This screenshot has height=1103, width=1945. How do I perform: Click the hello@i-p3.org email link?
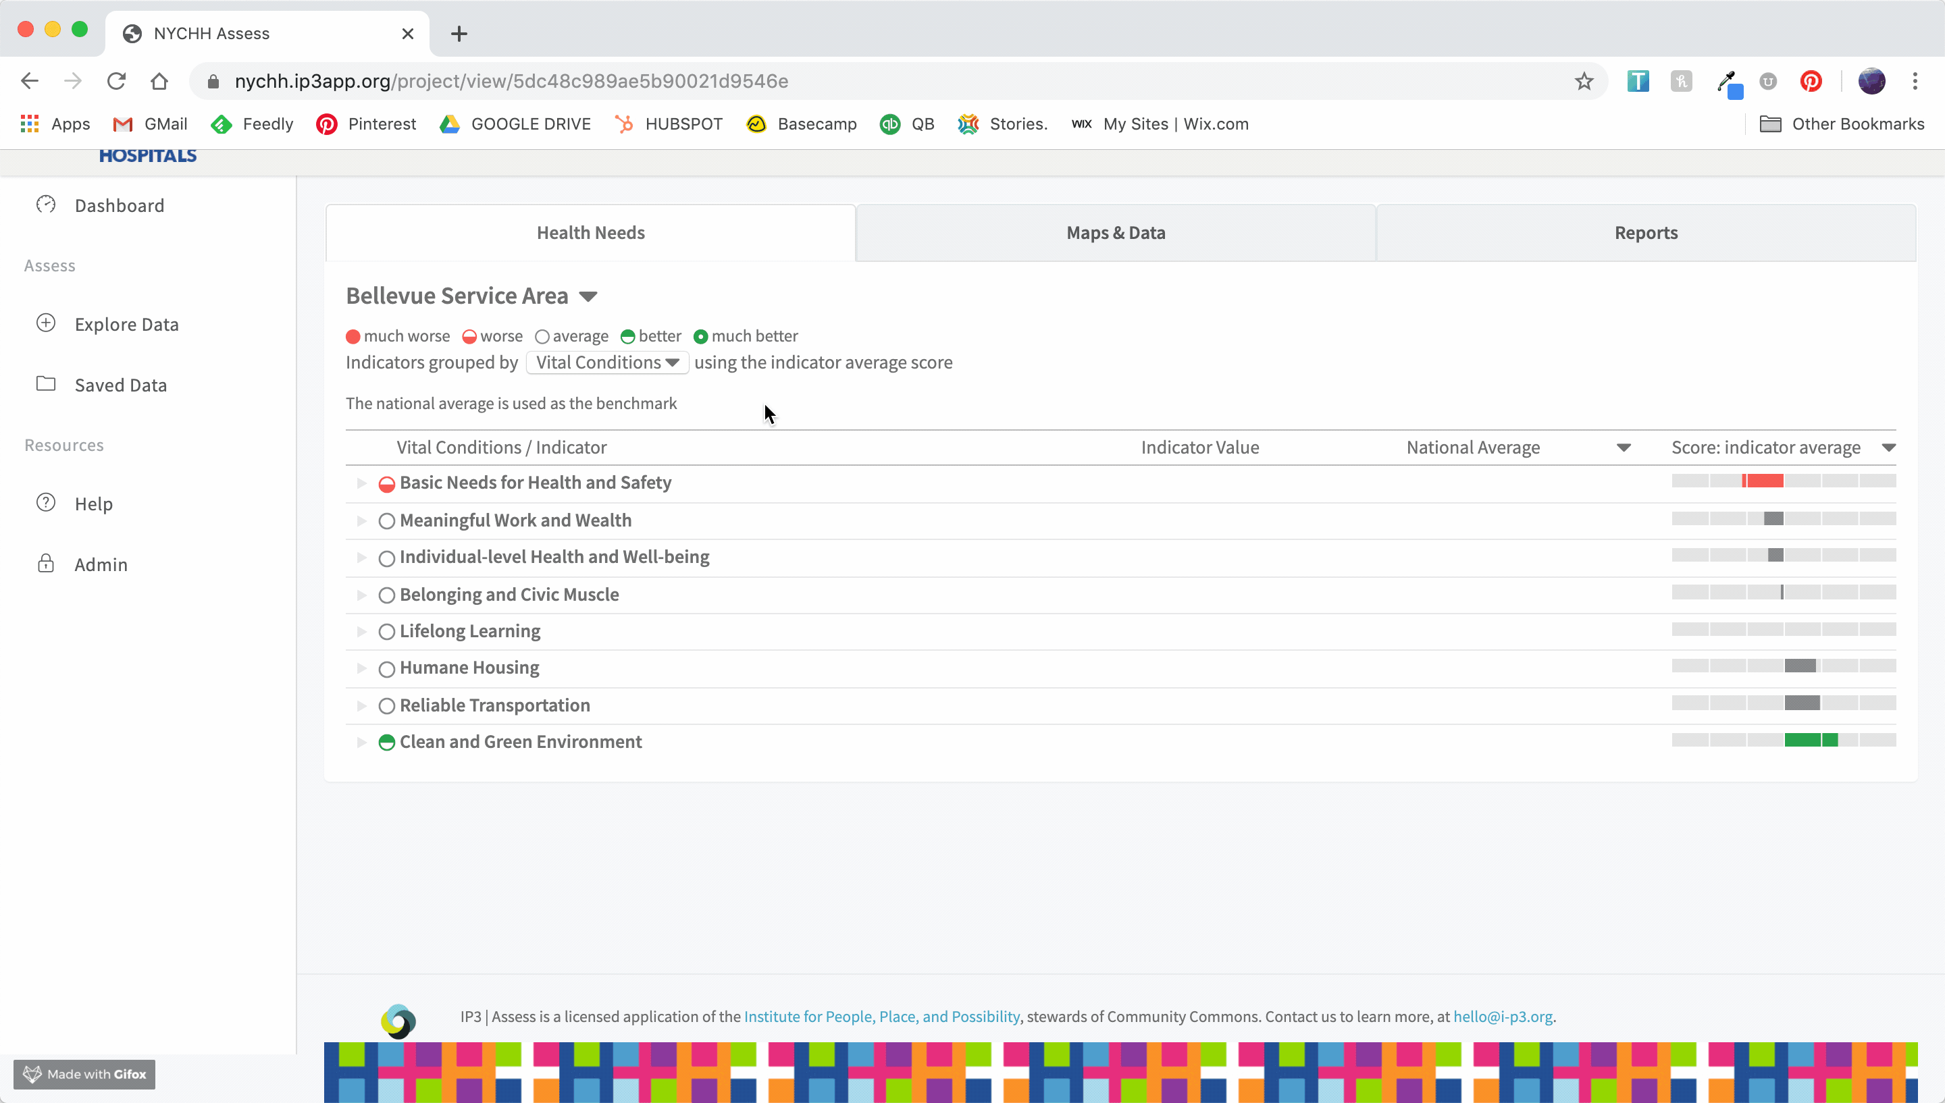point(1503,1017)
